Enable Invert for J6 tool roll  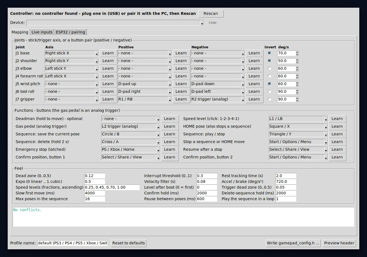click(269, 91)
